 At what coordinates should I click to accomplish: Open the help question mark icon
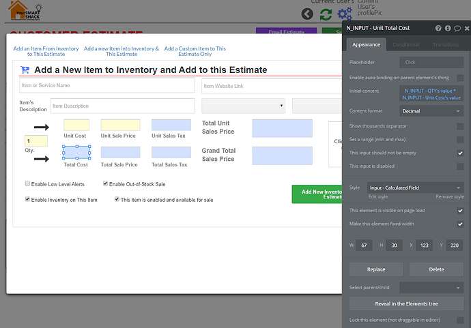(x=438, y=28)
